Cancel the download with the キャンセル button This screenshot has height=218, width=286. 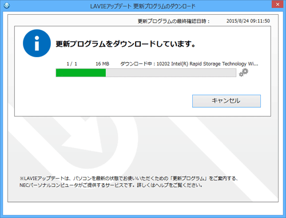[227, 101]
